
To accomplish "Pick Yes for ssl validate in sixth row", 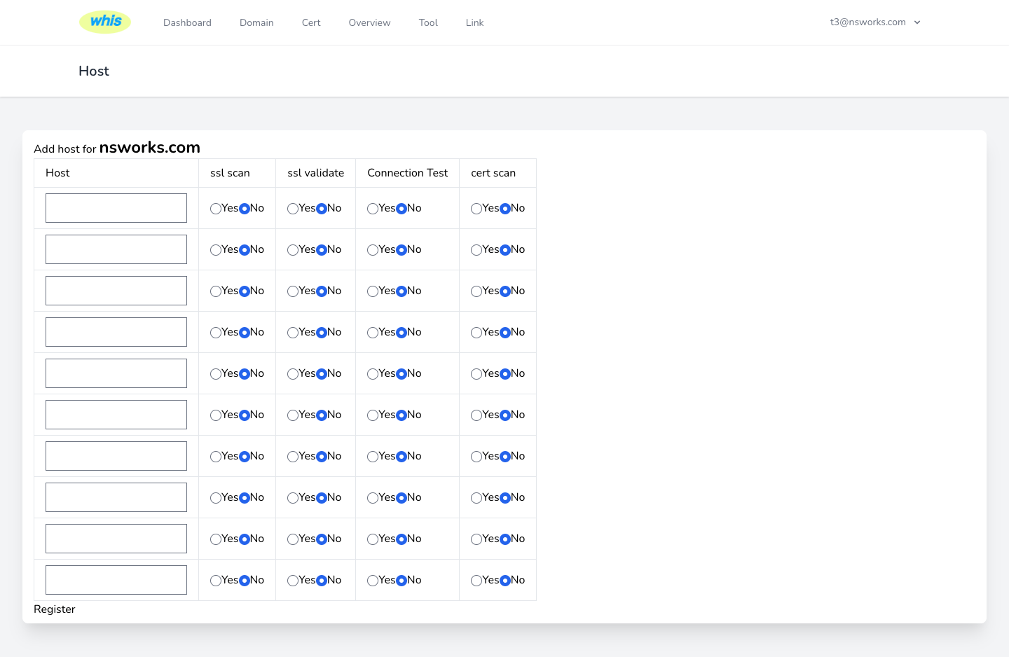I will point(293,415).
